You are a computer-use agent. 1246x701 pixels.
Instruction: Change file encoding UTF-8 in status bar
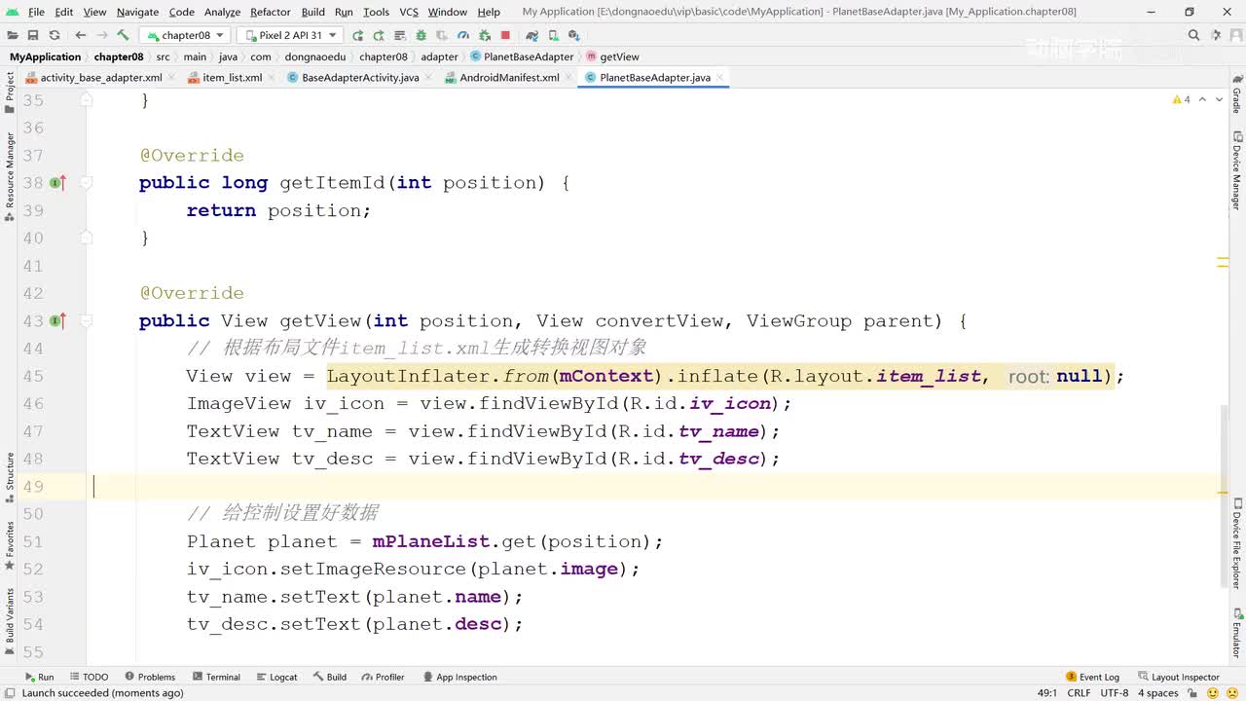click(x=1115, y=693)
